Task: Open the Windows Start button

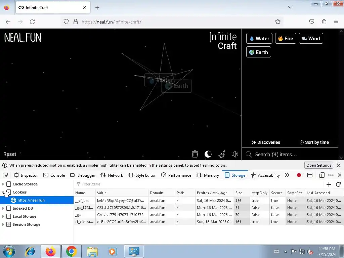Action: [x=9, y=251]
